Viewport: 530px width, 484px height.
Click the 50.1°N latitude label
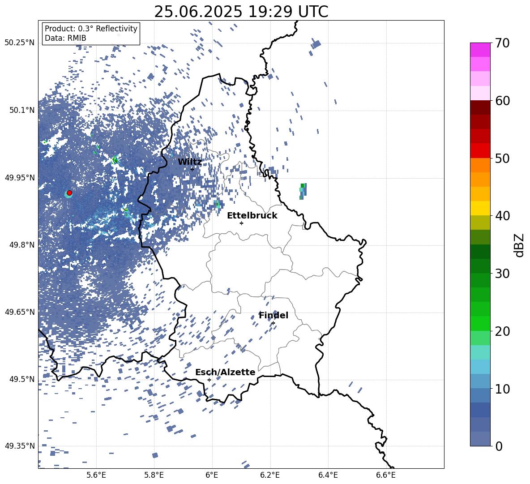coord(22,110)
